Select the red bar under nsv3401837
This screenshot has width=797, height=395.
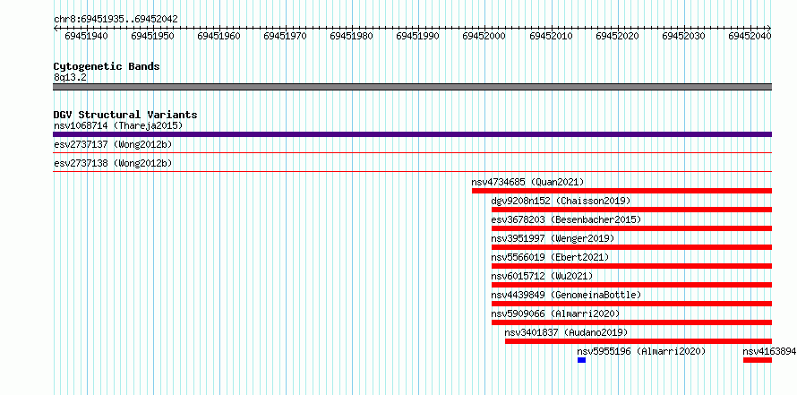638,341
